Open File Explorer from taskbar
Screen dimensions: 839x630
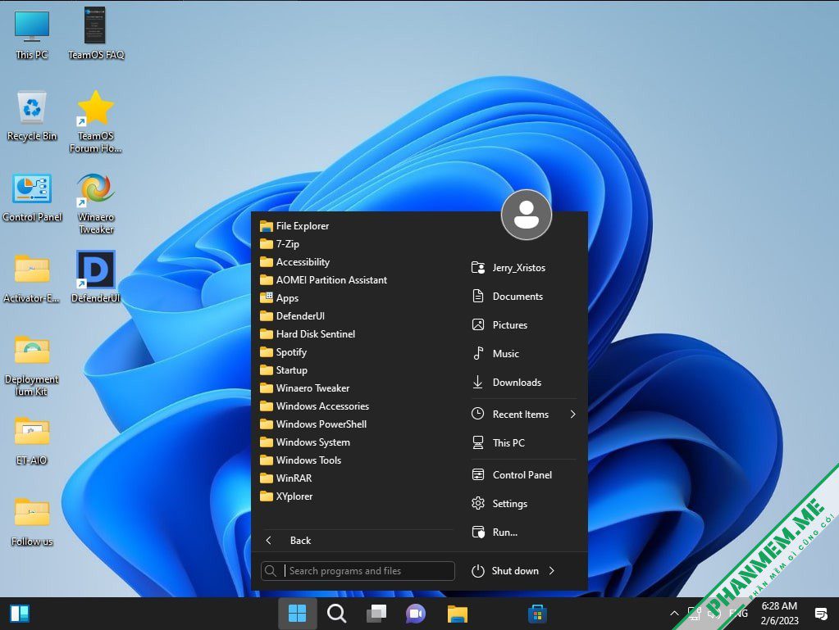(458, 614)
